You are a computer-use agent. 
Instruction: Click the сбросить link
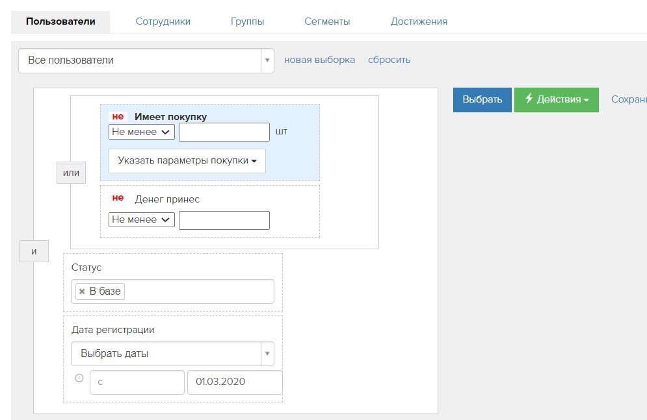389,60
